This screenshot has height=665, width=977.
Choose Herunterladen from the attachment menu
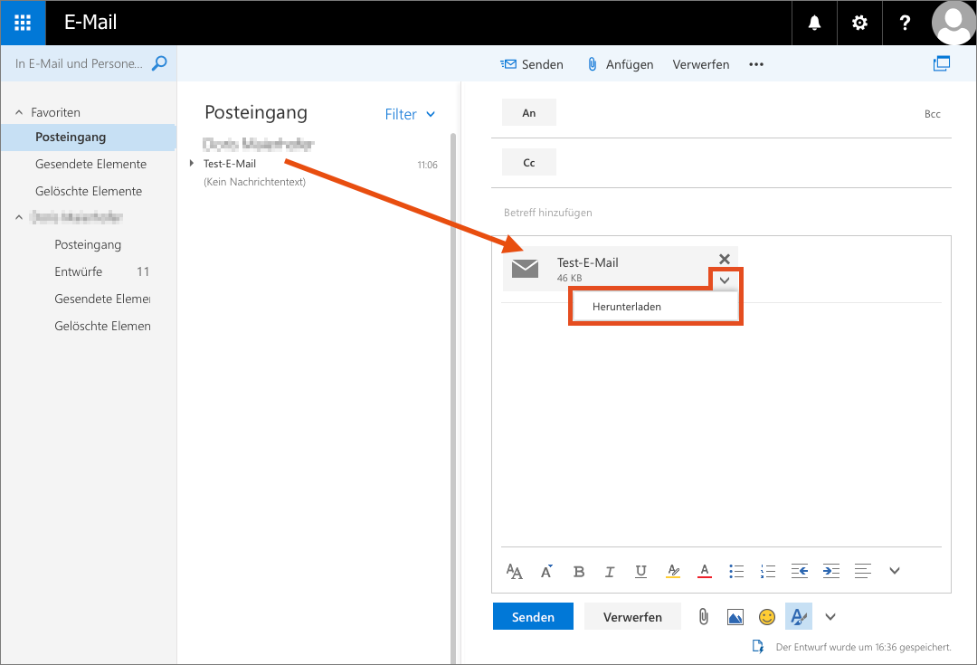[626, 307]
